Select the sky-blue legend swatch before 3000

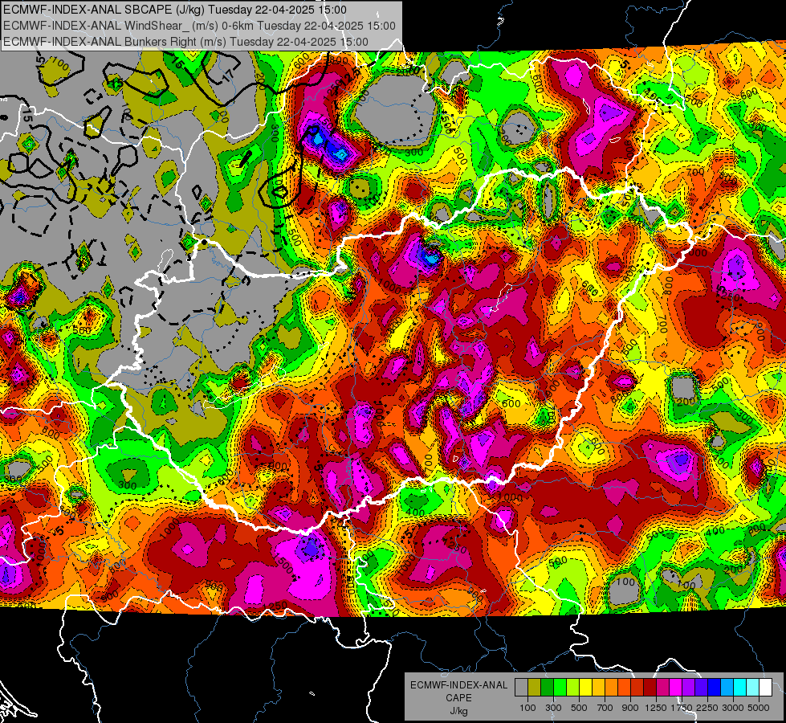point(727,688)
